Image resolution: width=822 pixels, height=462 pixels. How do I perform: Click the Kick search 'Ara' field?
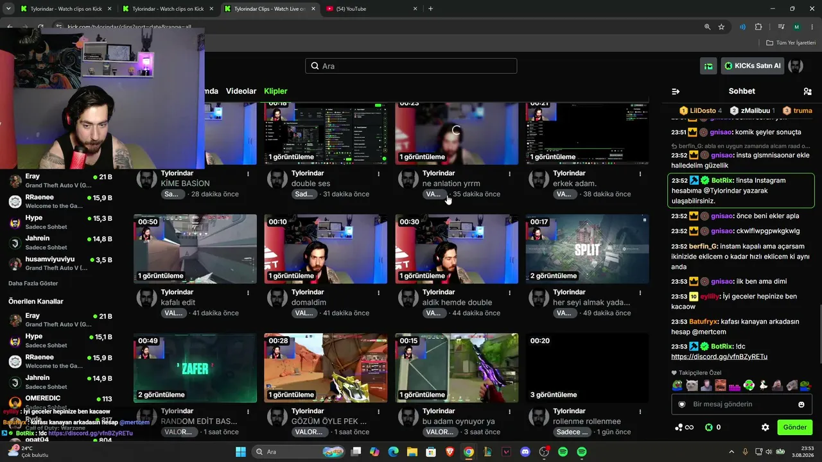(x=411, y=66)
